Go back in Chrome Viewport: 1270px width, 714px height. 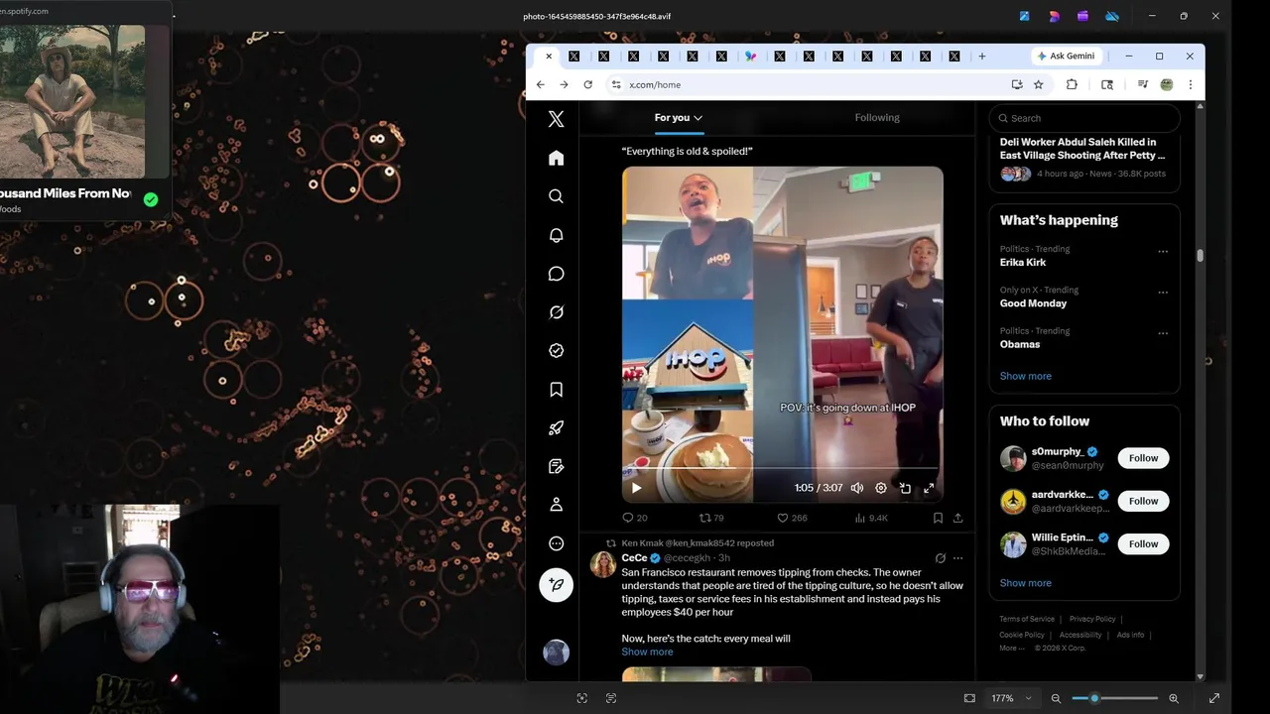click(540, 85)
